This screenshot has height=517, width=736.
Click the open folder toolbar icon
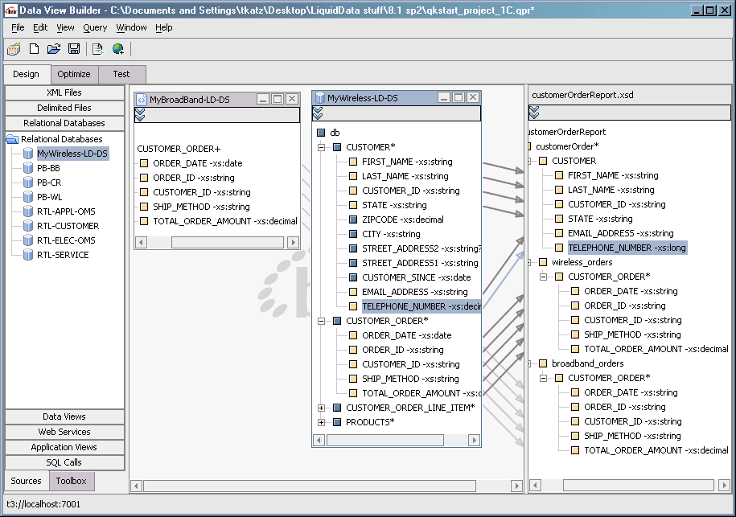[54, 49]
